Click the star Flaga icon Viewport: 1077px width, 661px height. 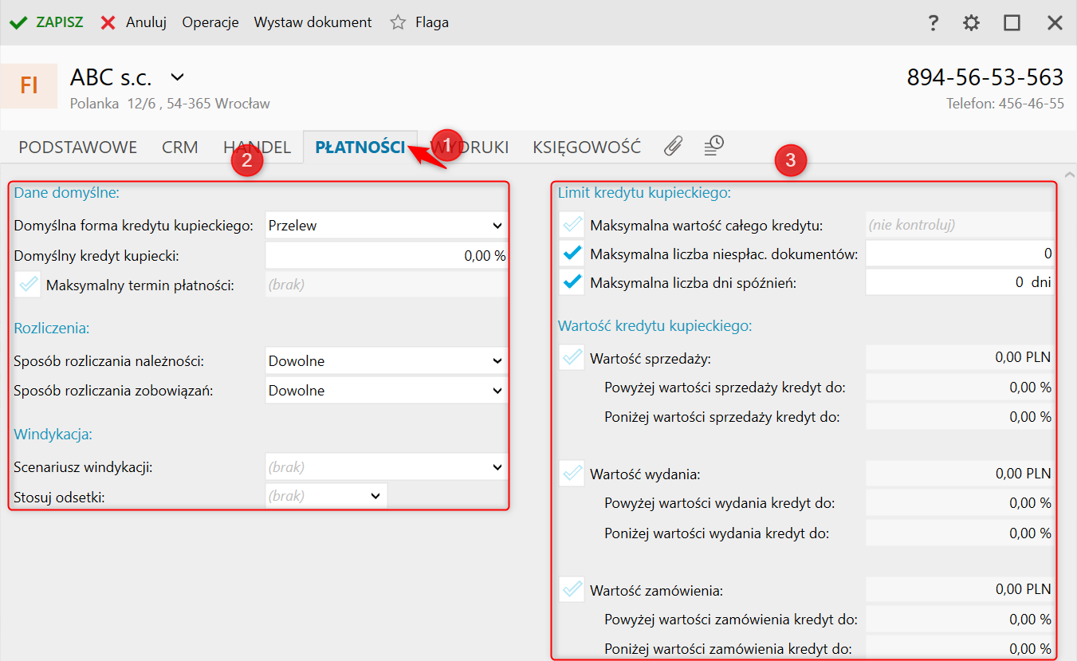[398, 22]
